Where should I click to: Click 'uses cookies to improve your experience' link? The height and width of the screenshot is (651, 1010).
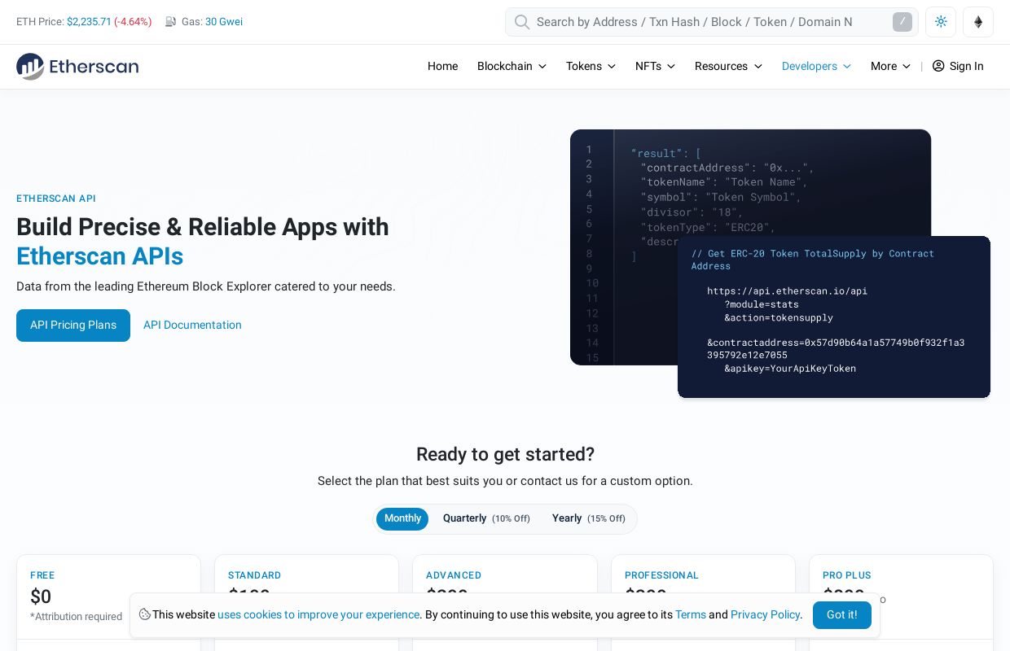point(318,615)
